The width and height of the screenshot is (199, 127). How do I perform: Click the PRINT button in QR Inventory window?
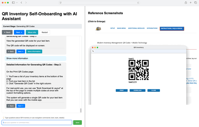point(122,90)
